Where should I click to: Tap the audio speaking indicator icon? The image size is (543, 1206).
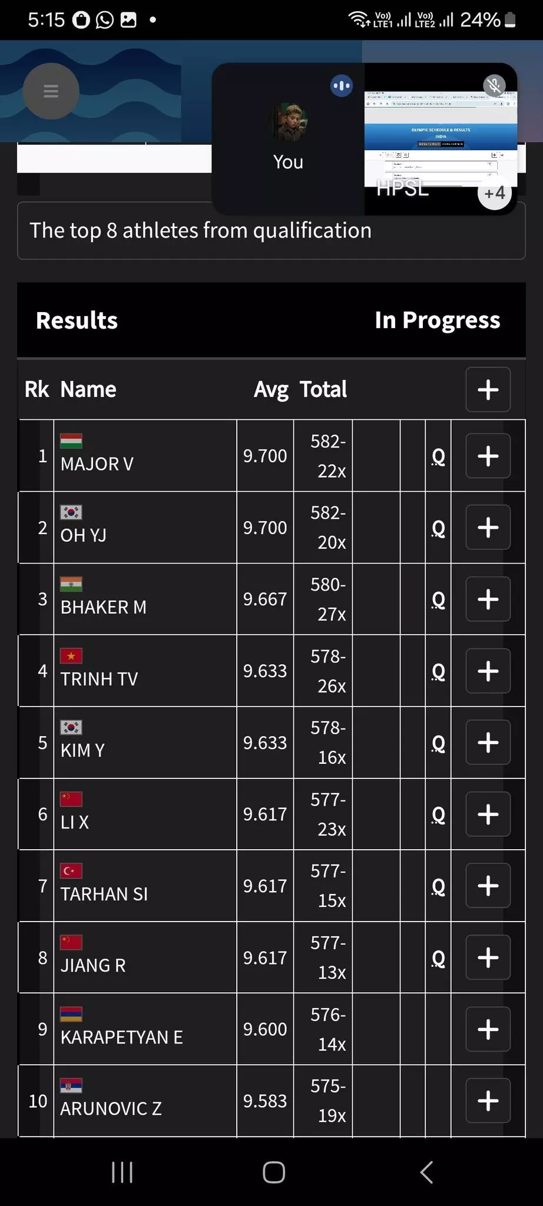[x=342, y=86]
